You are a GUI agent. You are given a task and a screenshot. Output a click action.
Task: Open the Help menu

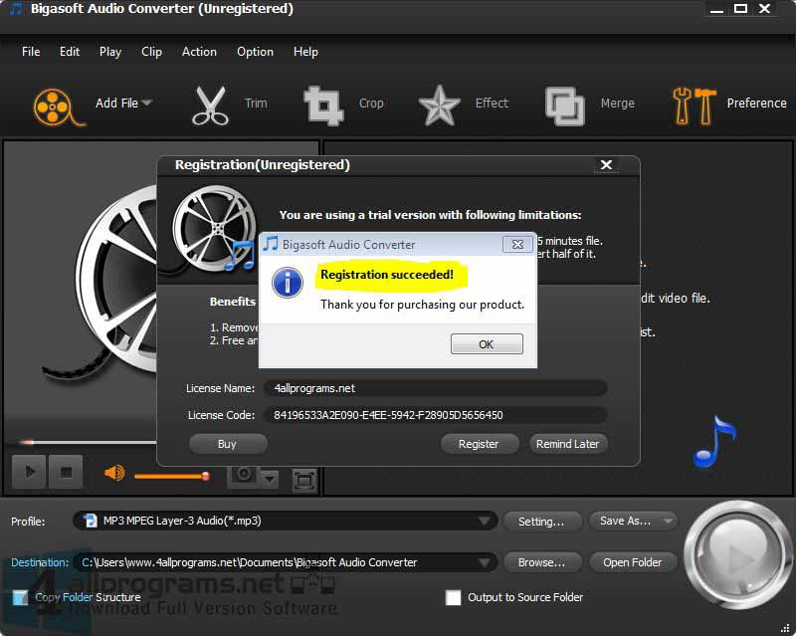(305, 52)
